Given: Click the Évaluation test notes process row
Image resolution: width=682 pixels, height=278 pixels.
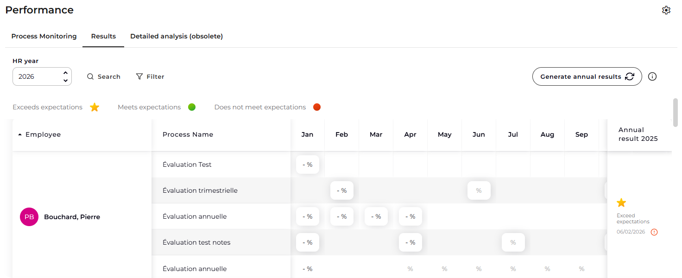Looking at the screenshot, I should coord(196,242).
